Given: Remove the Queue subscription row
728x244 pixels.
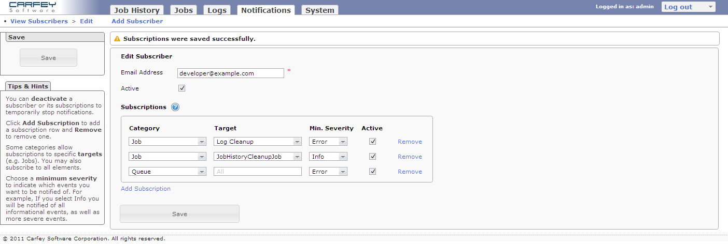Looking at the screenshot, I should point(410,172).
